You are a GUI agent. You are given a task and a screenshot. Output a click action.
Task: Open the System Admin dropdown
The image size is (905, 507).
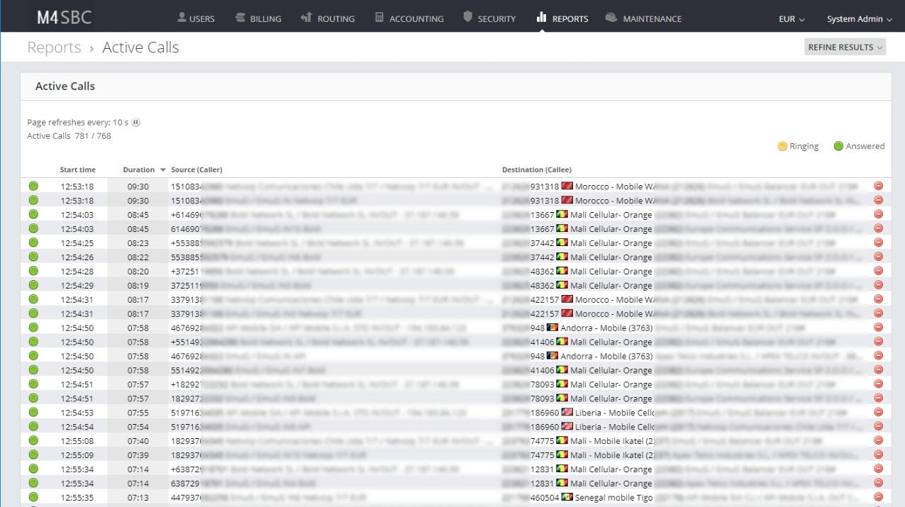tap(859, 20)
